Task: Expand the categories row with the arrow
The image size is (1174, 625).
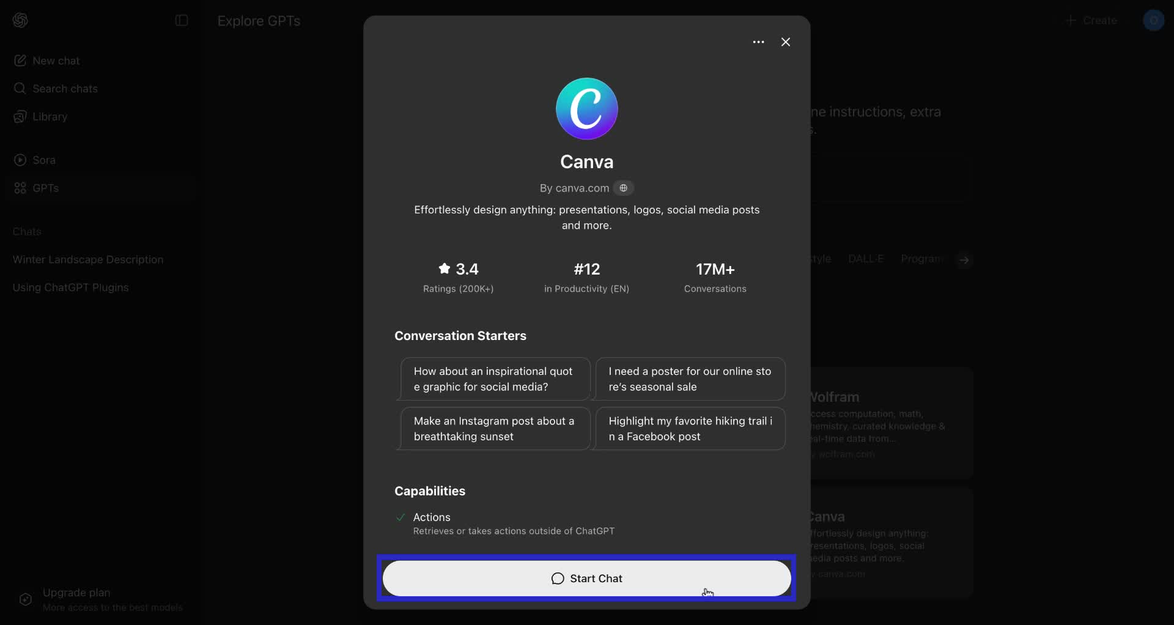Action: (964, 259)
